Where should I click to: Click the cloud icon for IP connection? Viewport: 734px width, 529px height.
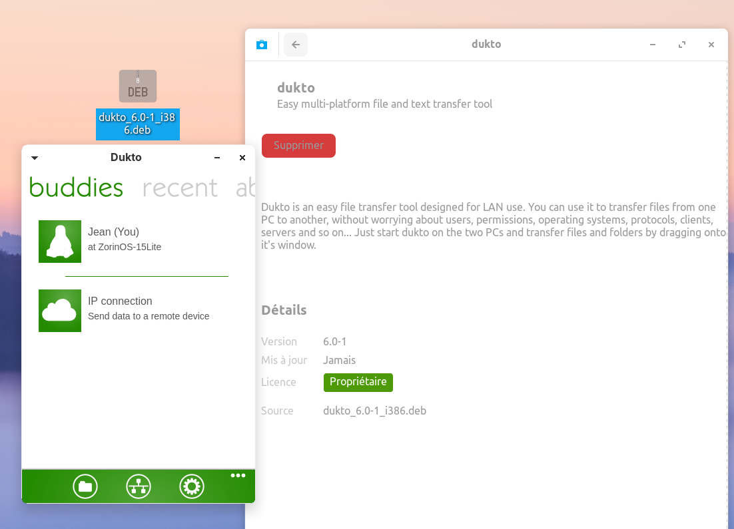tap(60, 311)
